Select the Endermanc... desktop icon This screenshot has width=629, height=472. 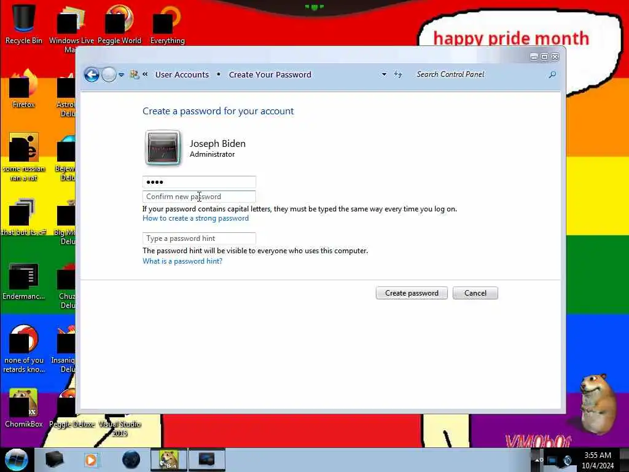coord(24,281)
